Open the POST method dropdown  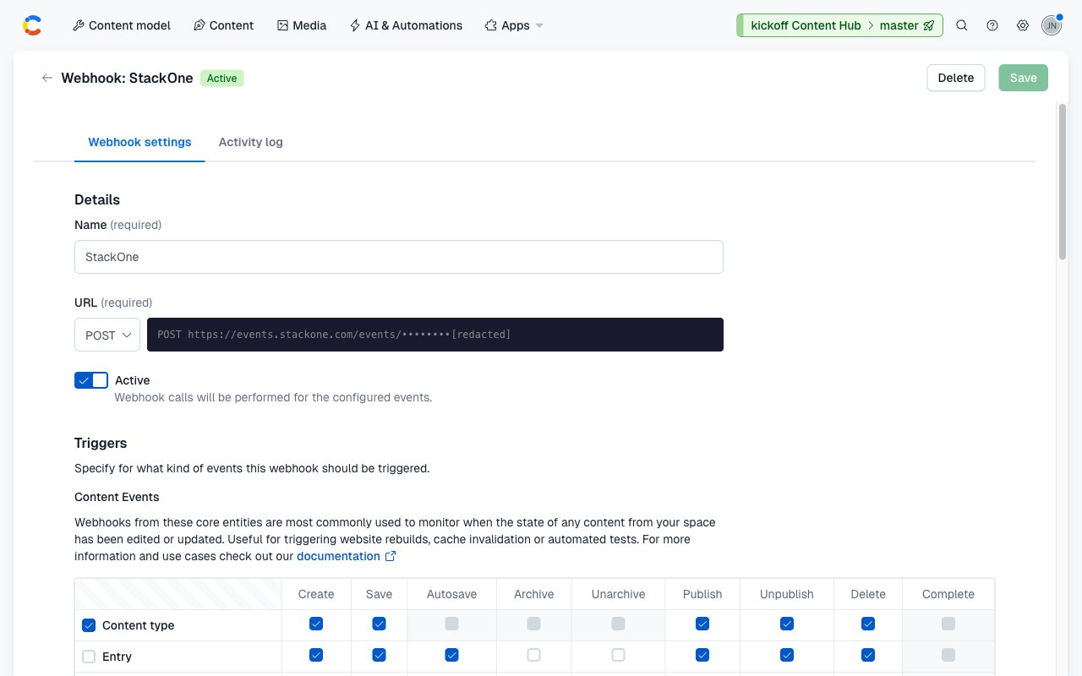pos(107,335)
